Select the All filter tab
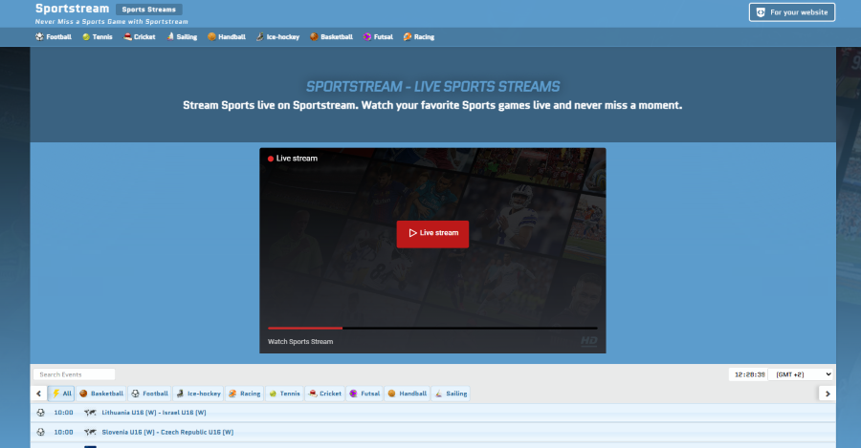 pyautogui.click(x=61, y=394)
